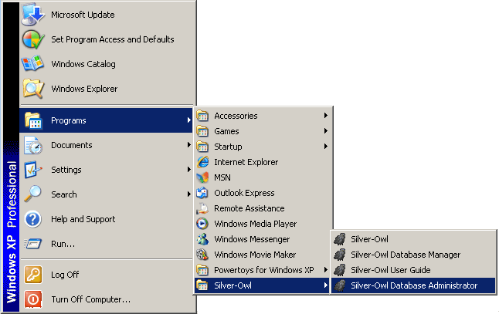This screenshot has height=314, width=499.
Task: Expand the Programs submenu arrow
Action: point(189,120)
